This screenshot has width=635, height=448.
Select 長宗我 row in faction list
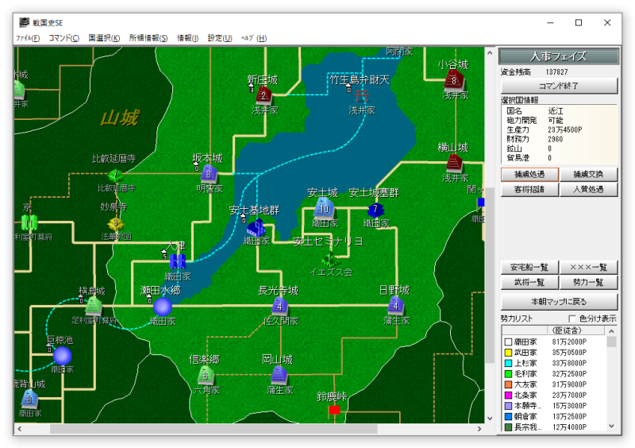(x=554, y=427)
